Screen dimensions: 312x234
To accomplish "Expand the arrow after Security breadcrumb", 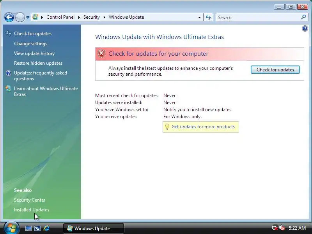I will 104,17.
